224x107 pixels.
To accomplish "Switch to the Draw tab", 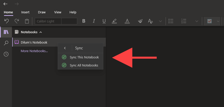I will pos(42,12).
